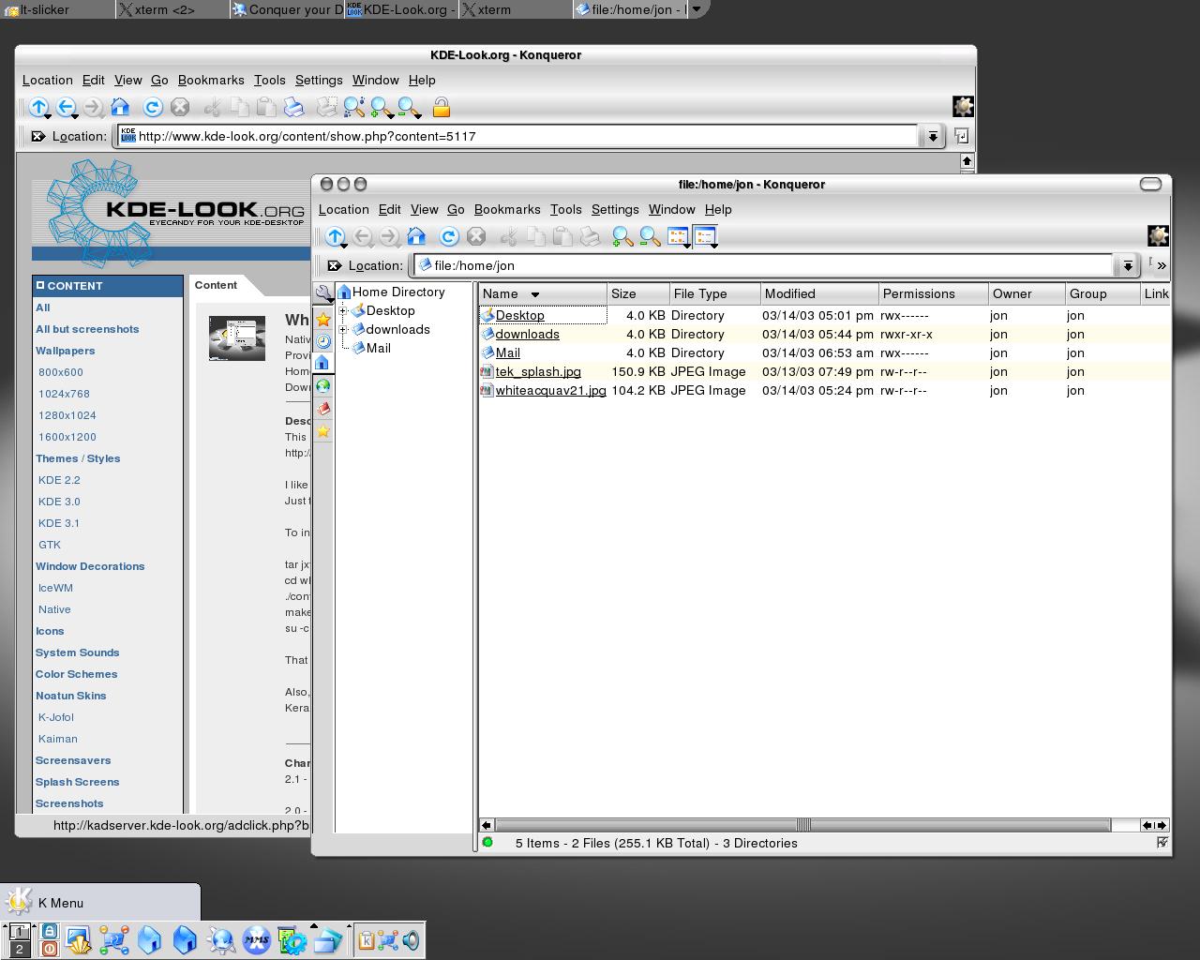Click the wallpaper thumbnail on KDE-Look page
The image size is (1200, 960).
(237, 337)
